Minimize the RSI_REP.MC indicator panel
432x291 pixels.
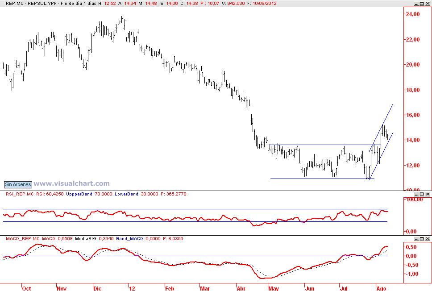tap(416, 194)
